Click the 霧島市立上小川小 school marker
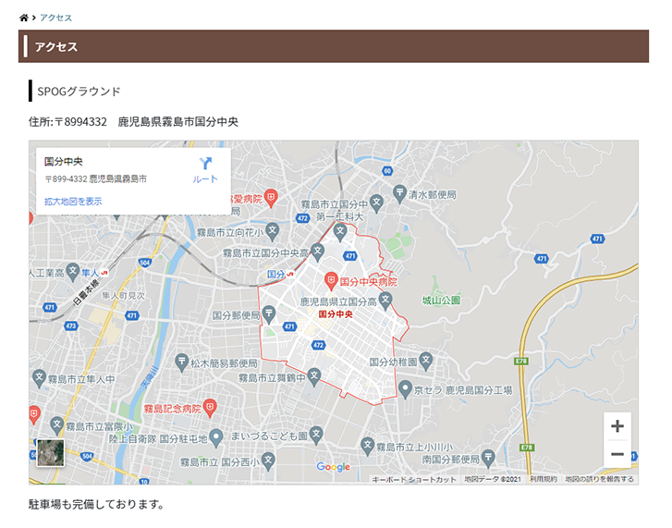 (x=367, y=446)
